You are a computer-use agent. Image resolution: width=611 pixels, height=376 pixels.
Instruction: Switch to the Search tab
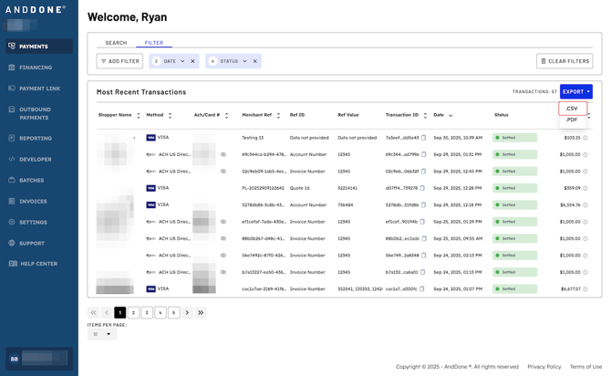[116, 43]
